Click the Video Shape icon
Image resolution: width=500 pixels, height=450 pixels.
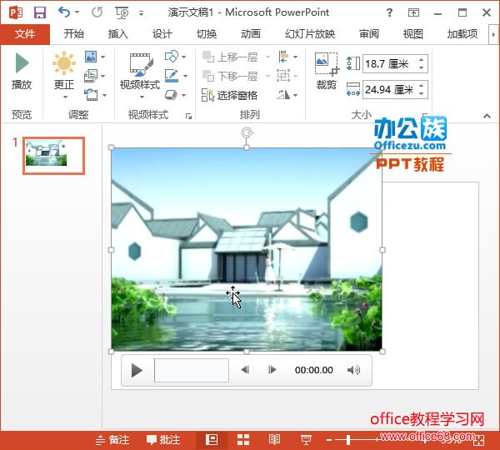[x=172, y=57]
